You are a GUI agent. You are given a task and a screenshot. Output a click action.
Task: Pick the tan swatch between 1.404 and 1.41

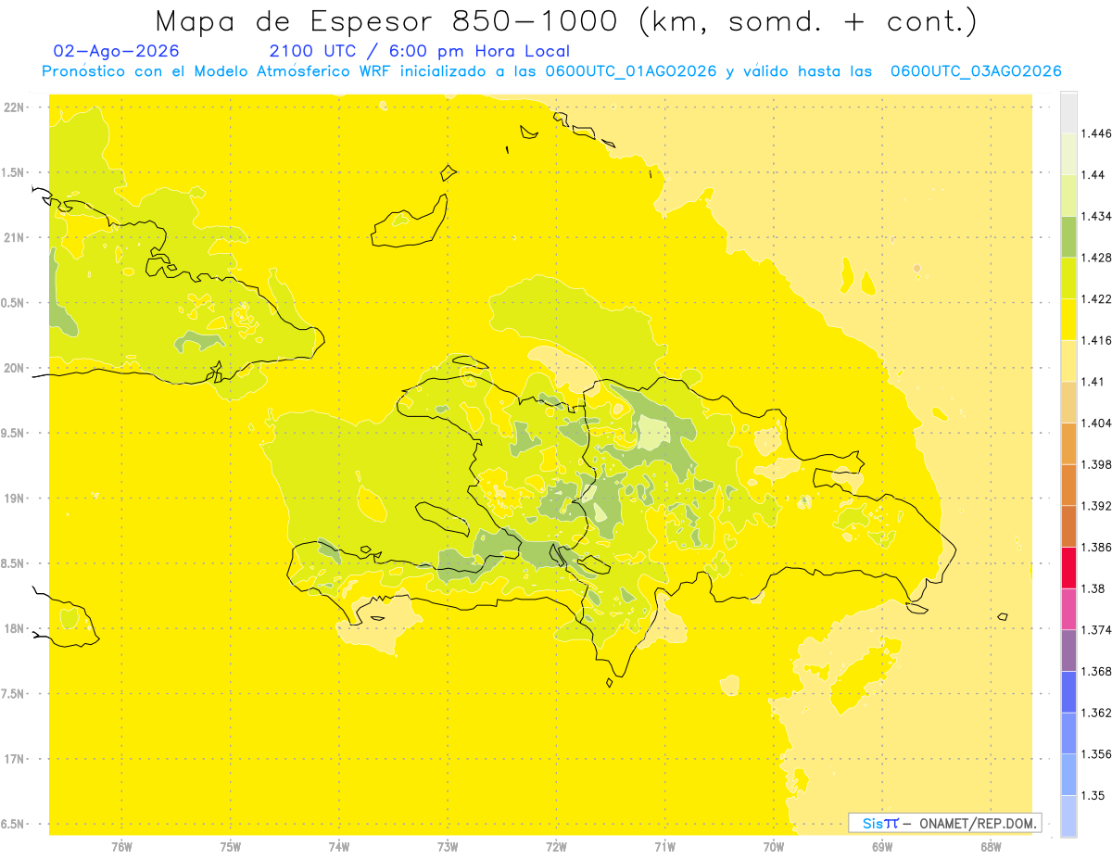pos(1069,402)
